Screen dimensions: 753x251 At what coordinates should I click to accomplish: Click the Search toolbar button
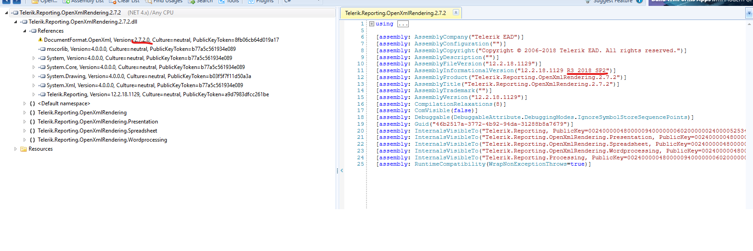pos(201,1)
